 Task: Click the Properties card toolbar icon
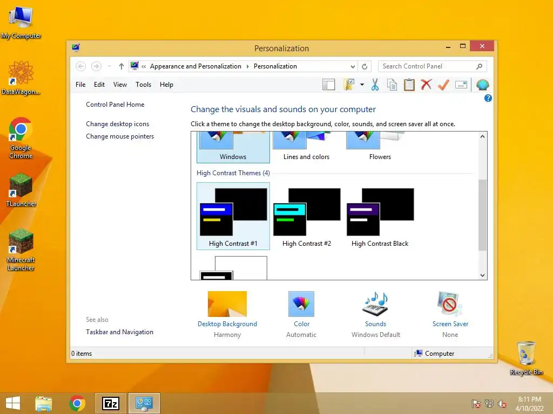point(461,85)
